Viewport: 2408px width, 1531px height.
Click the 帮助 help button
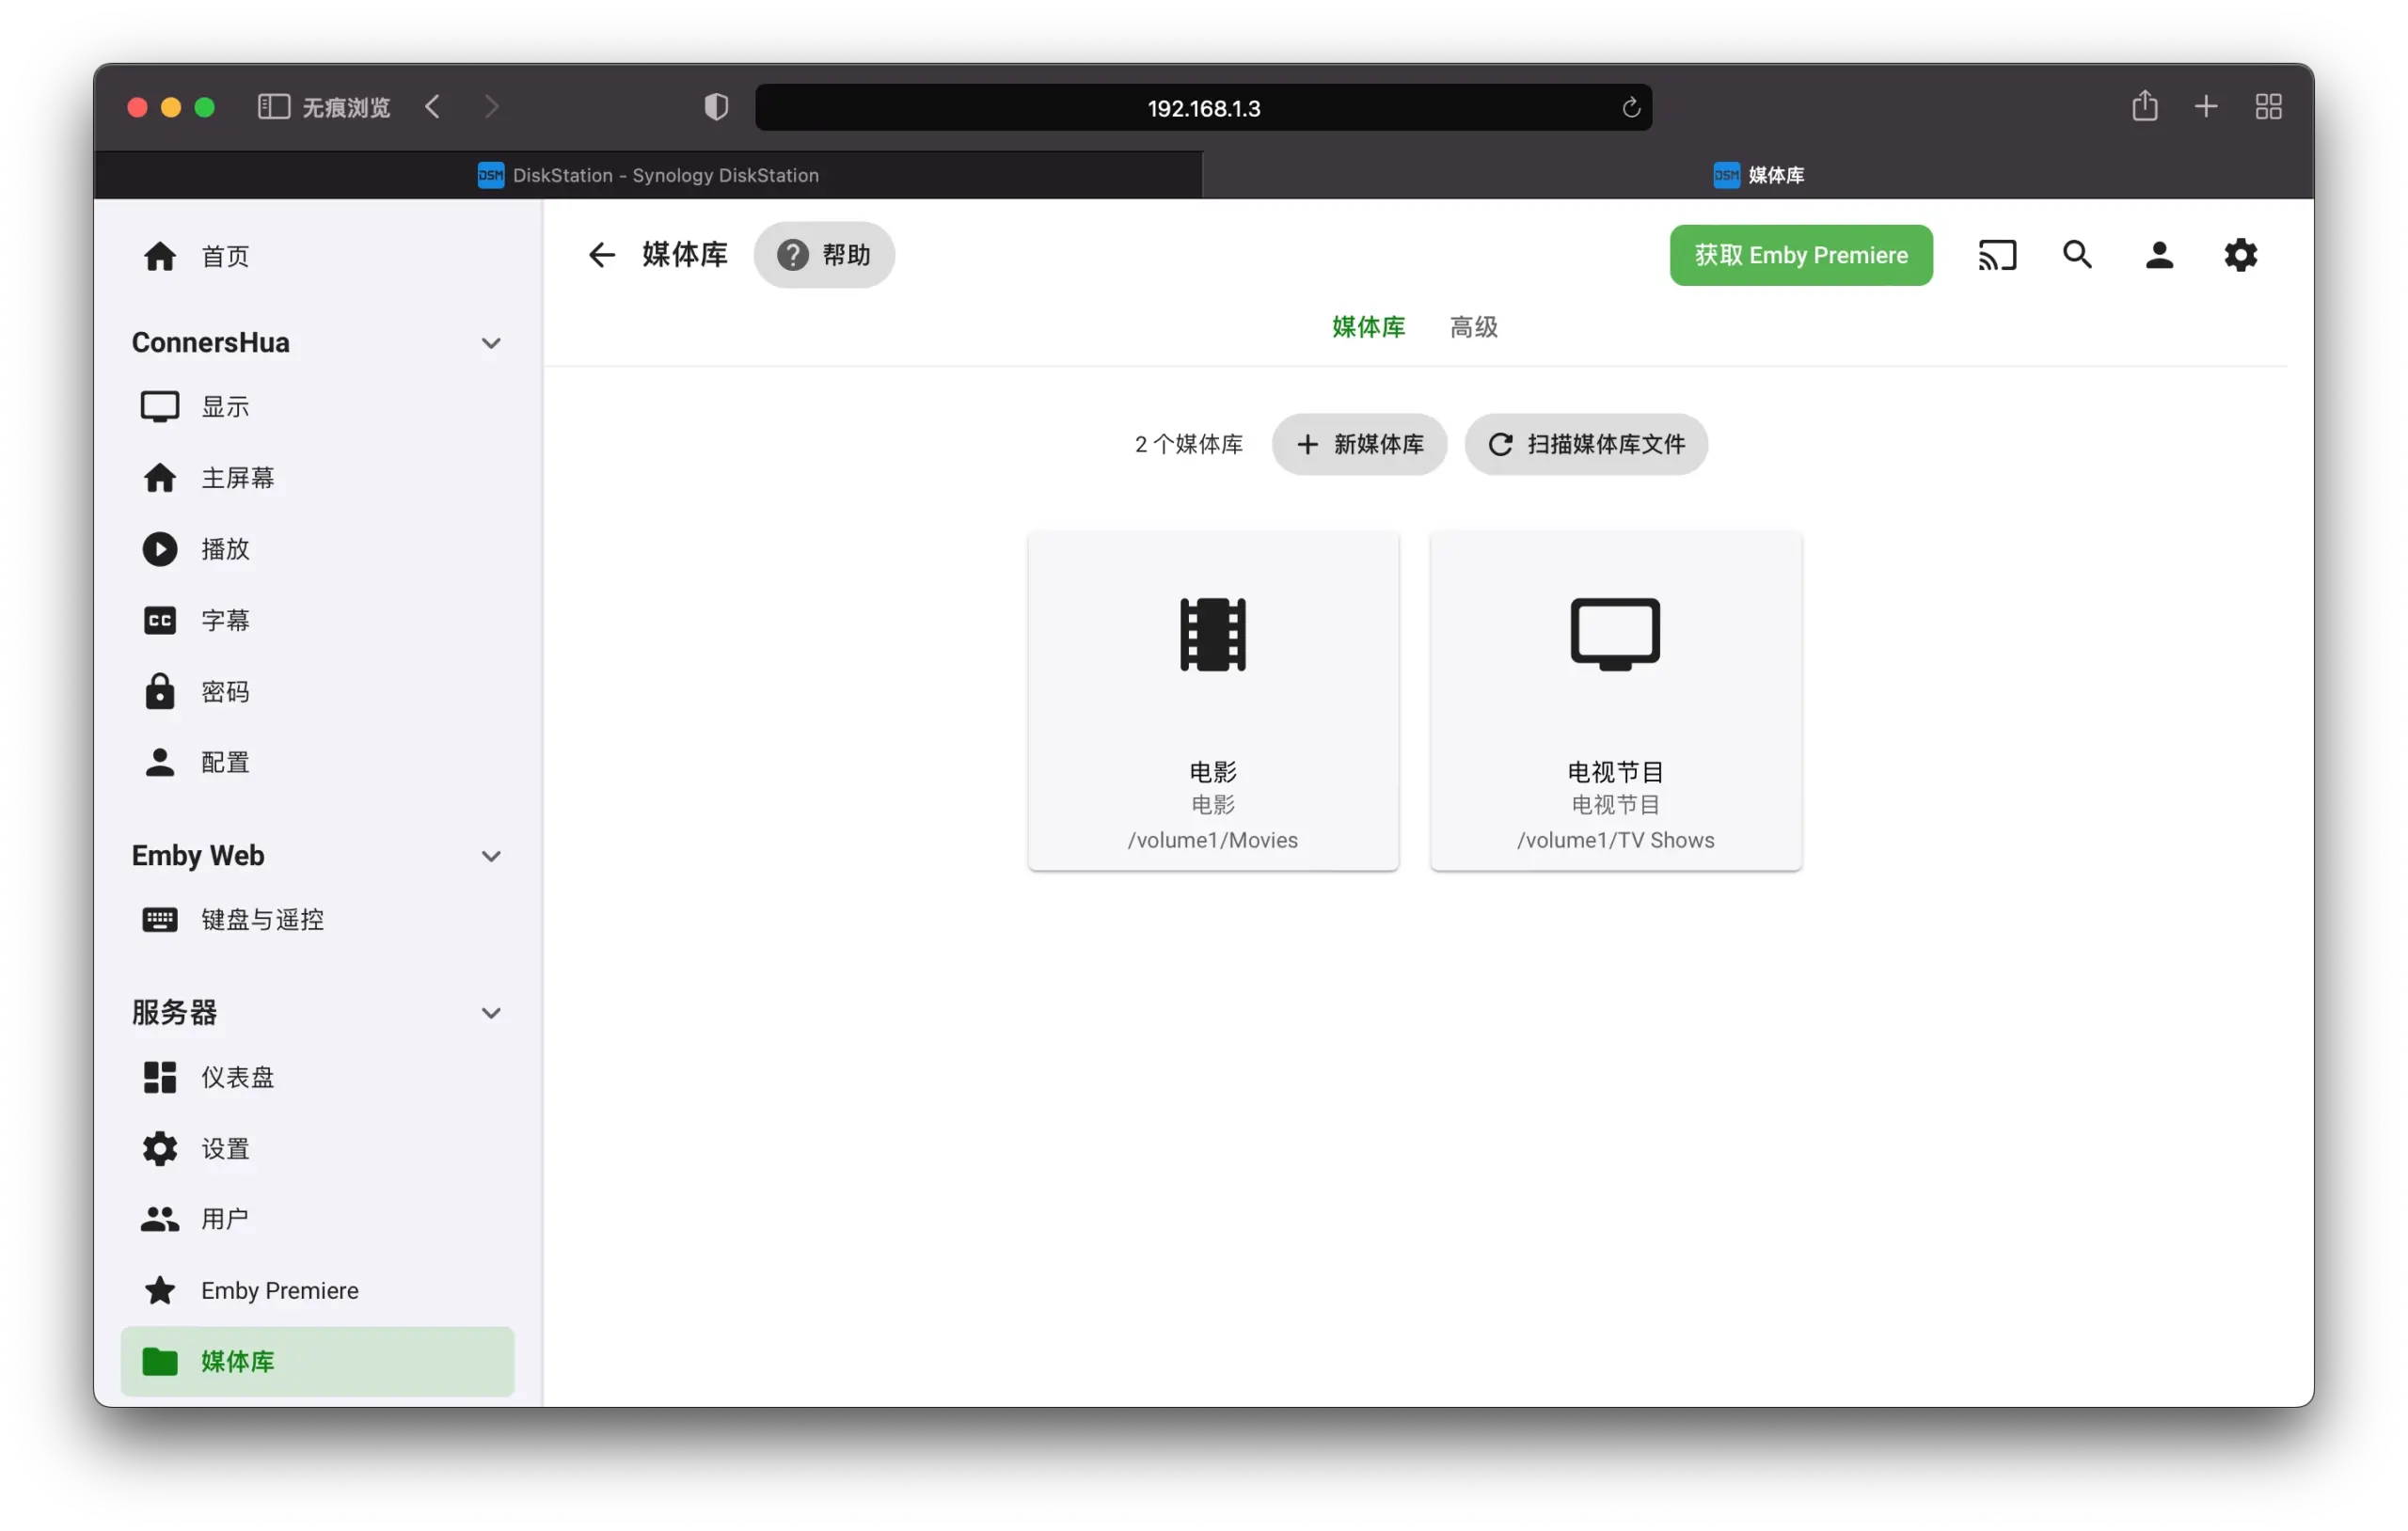point(824,255)
